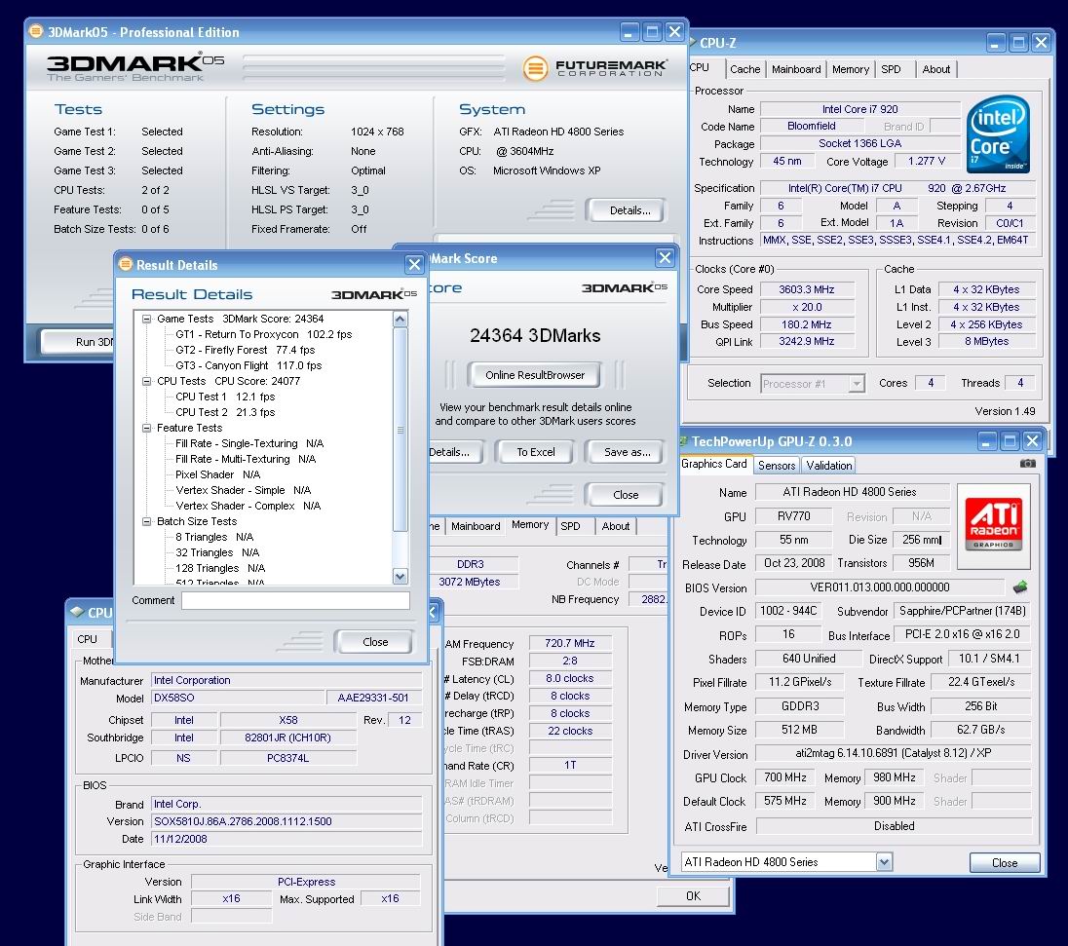1068x946 pixels.
Task: Select CPU Test 1 row
Action: [x=225, y=397]
